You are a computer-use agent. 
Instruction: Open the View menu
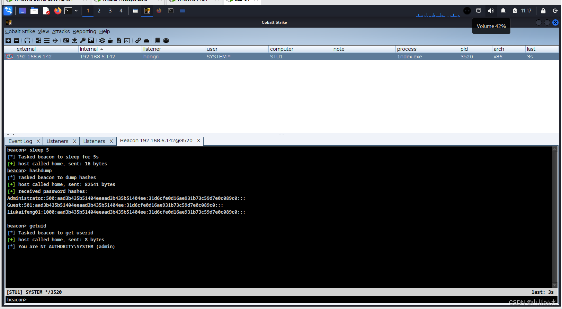[43, 31]
